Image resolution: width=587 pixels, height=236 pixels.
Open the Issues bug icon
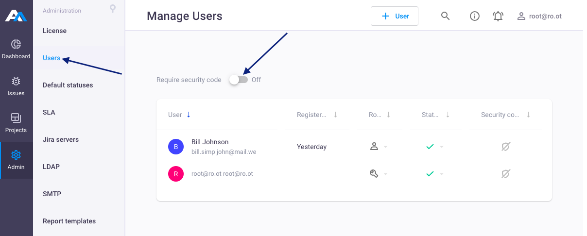click(16, 81)
